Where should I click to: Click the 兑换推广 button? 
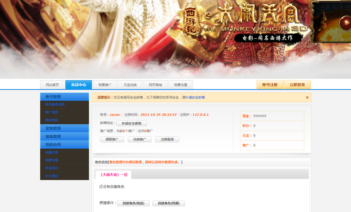(140, 139)
